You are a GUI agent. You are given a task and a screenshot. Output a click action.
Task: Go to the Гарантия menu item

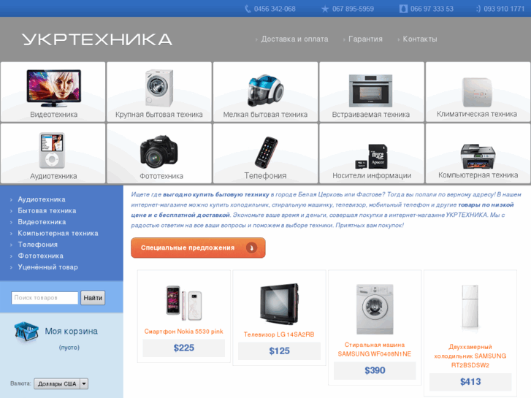(x=365, y=39)
